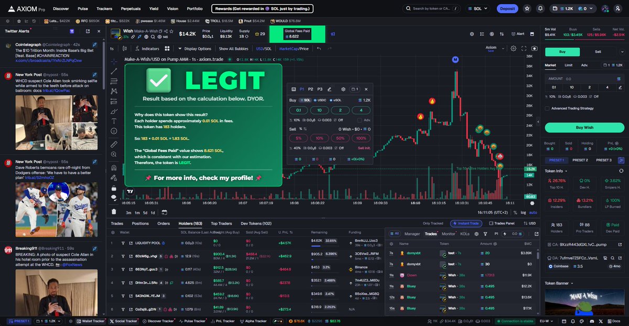Switch to Top Traders tab
This screenshot has width=629, height=326.
[x=221, y=223]
